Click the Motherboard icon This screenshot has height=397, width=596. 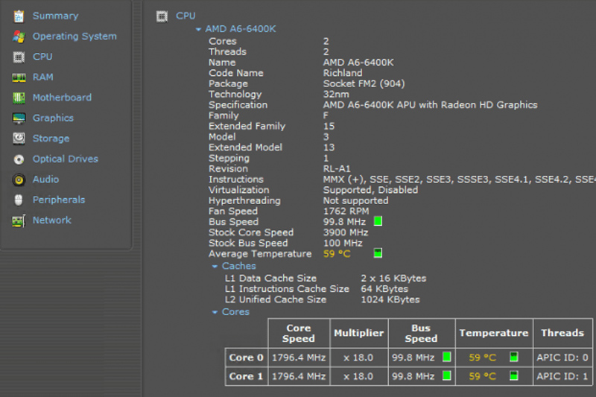point(19,98)
